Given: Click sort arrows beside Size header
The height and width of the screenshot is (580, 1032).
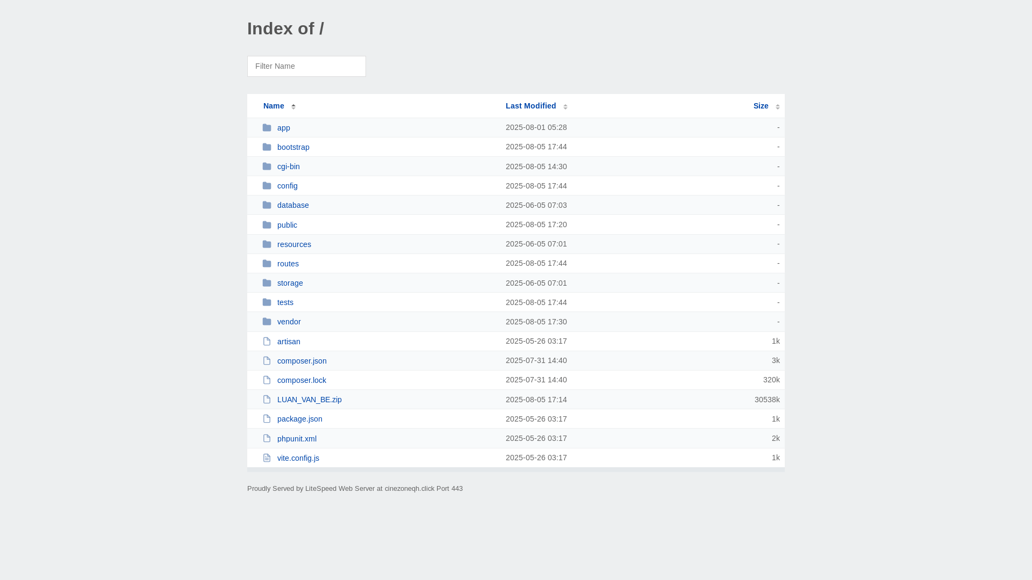Looking at the screenshot, I should pos(778,107).
